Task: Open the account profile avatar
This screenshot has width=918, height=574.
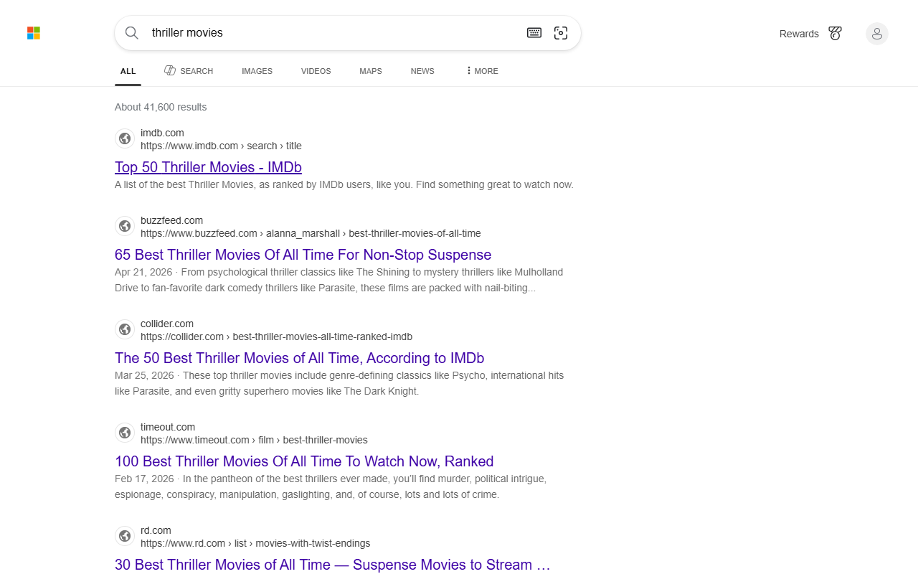Action: click(876, 34)
